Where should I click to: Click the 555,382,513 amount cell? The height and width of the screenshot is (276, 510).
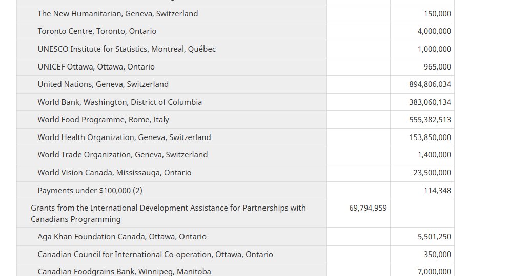pyautogui.click(x=430, y=120)
